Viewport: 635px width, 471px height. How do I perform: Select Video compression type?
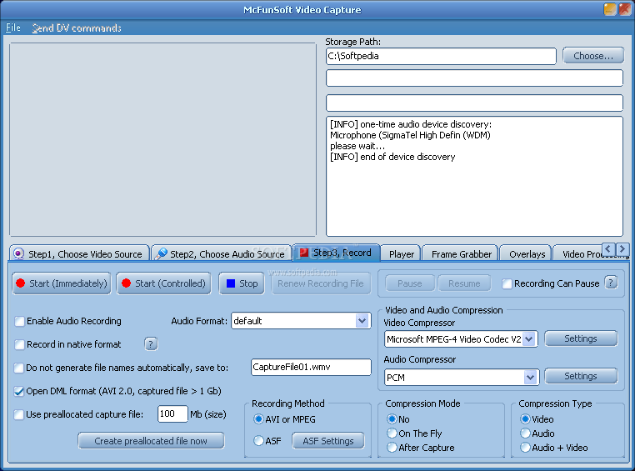[x=525, y=418]
